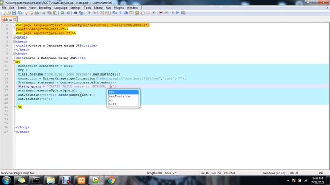Toggle the file monitoring eye icon

(x=154, y=13)
